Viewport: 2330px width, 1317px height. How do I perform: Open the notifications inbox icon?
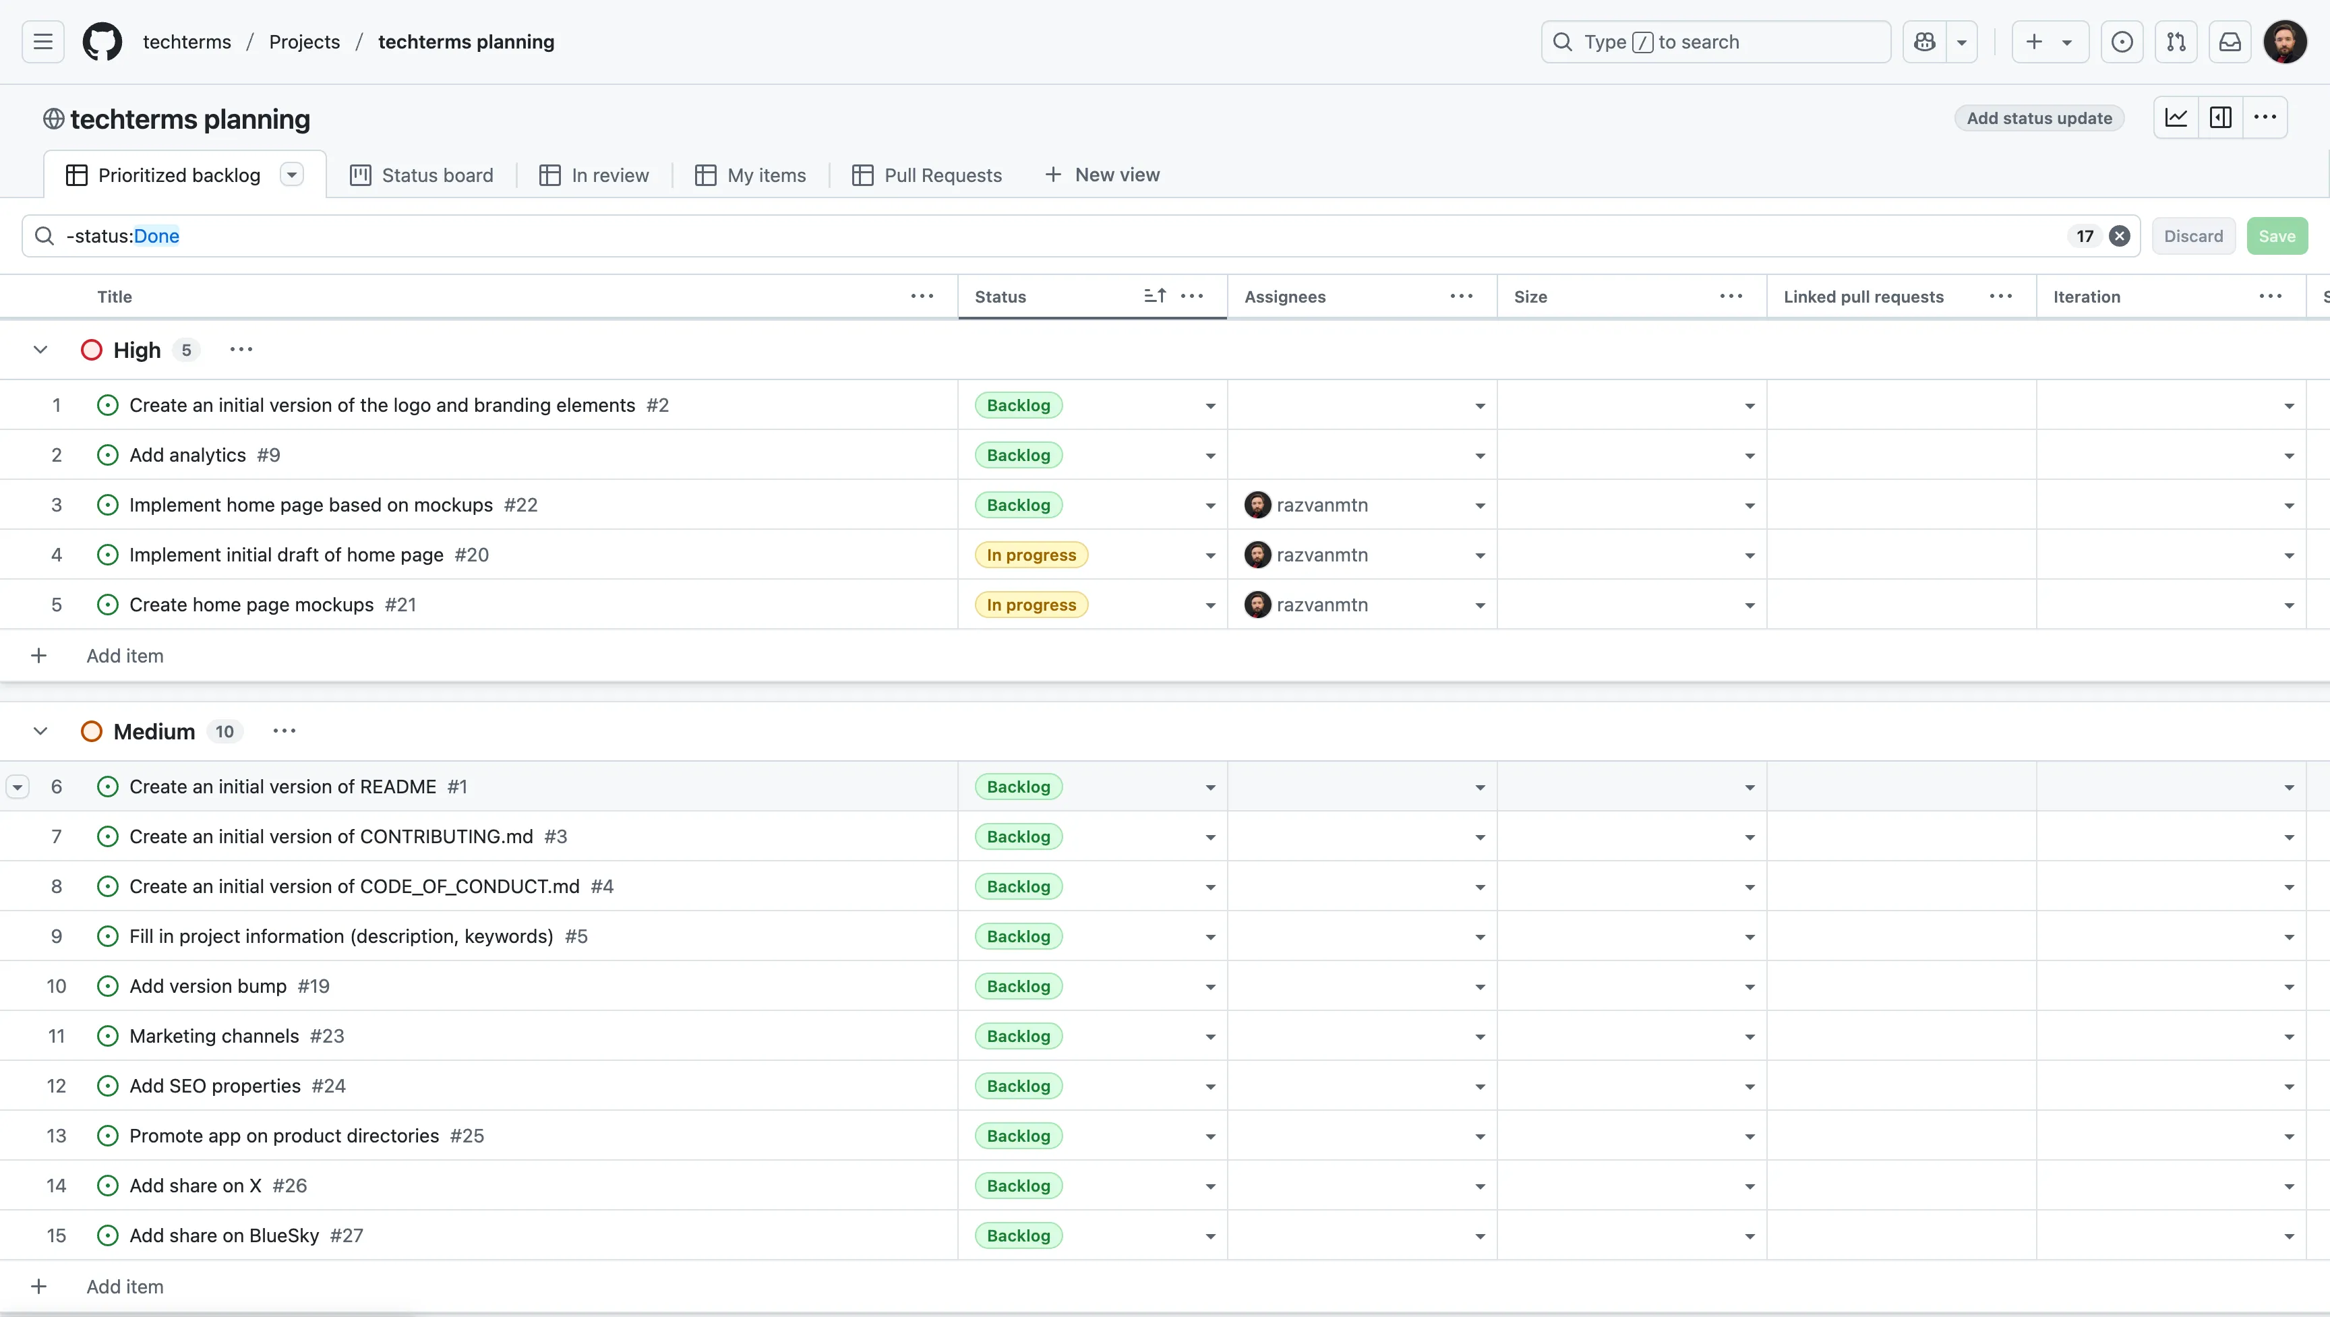(x=2230, y=42)
